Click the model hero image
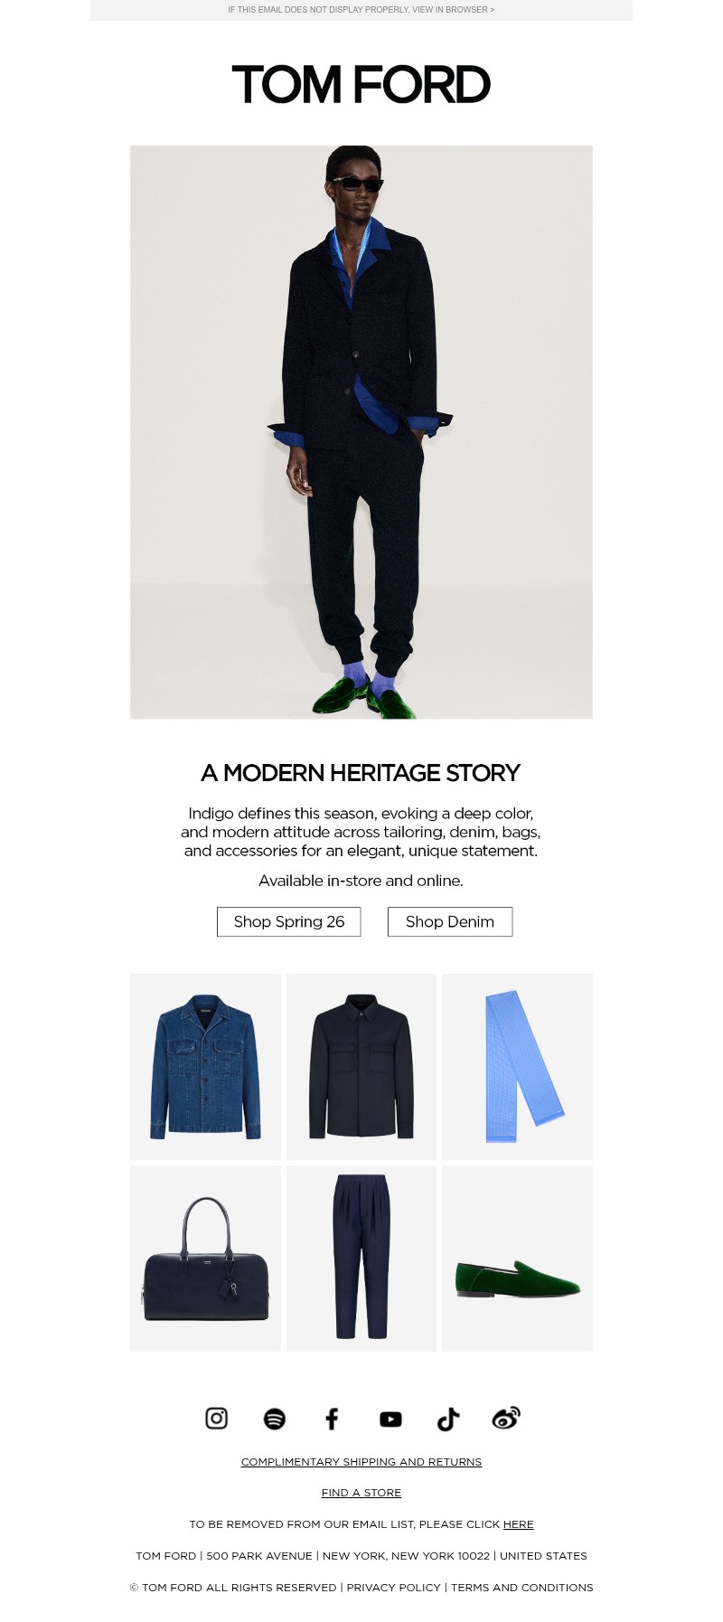This screenshot has height=1622, width=723. pyautogui.click(x=361, y=432)
